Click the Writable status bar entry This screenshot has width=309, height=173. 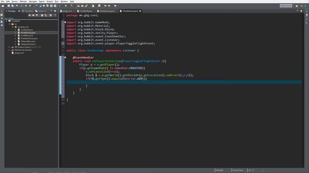point(220,170)
